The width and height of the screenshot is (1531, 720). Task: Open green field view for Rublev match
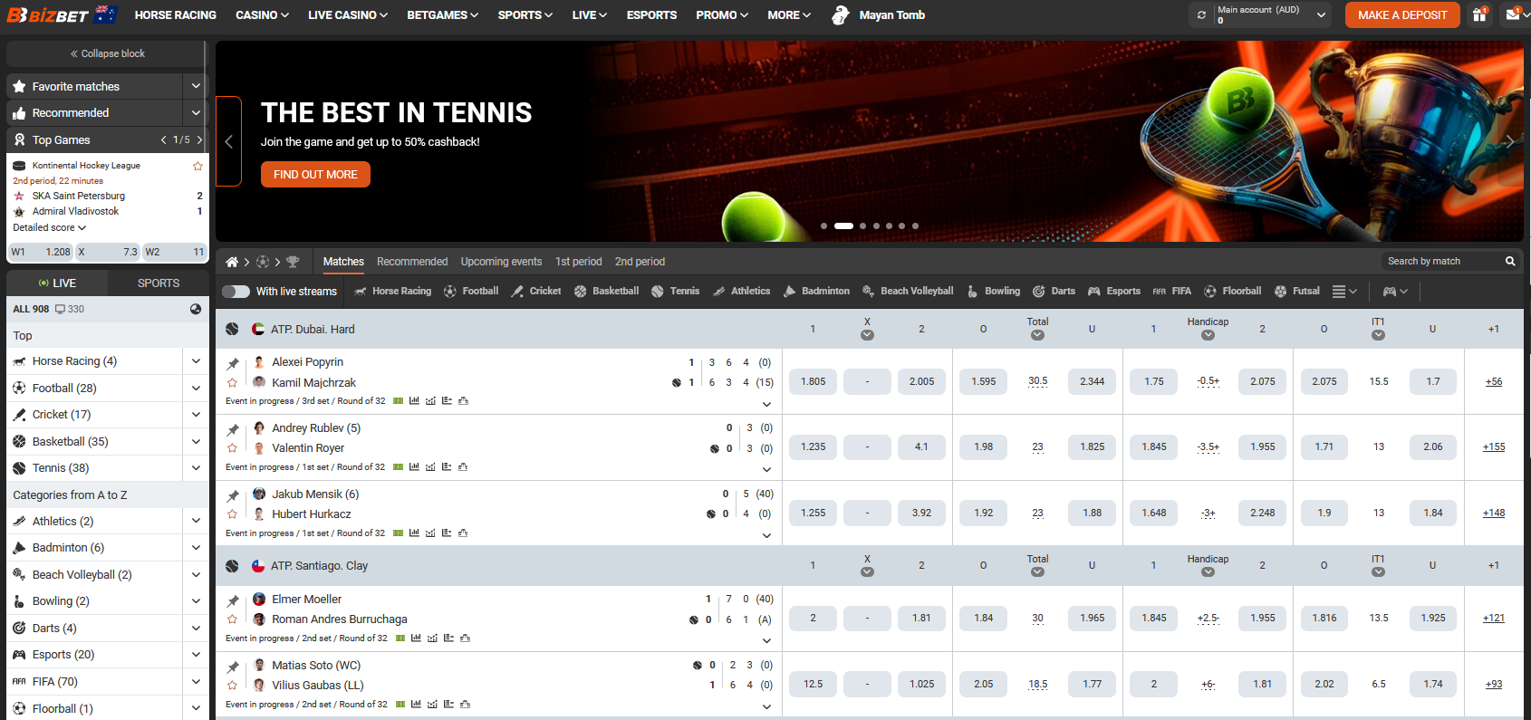pyautogui.click(x=398, y=467)
